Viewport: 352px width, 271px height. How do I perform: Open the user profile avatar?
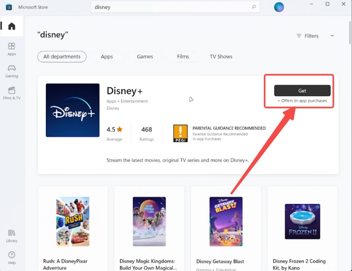coord(279,7)
